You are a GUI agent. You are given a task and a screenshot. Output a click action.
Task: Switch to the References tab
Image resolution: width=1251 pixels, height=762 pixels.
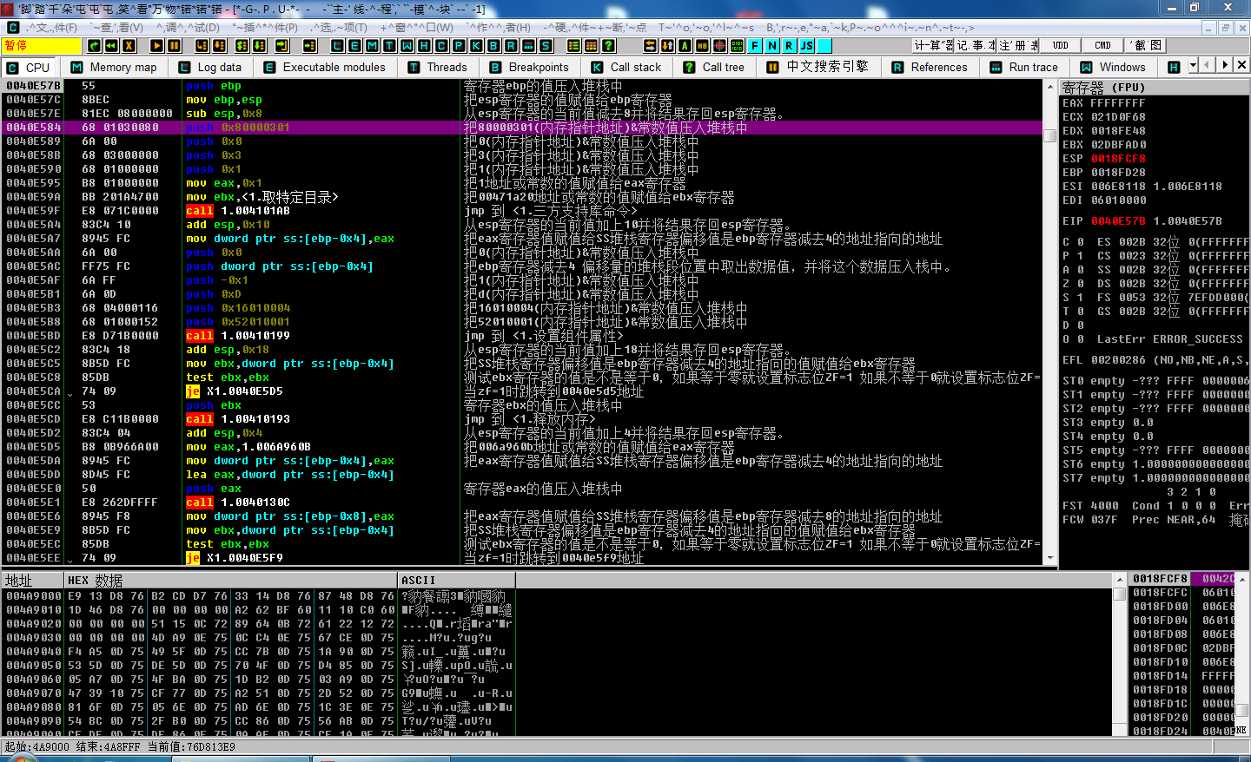930,67
